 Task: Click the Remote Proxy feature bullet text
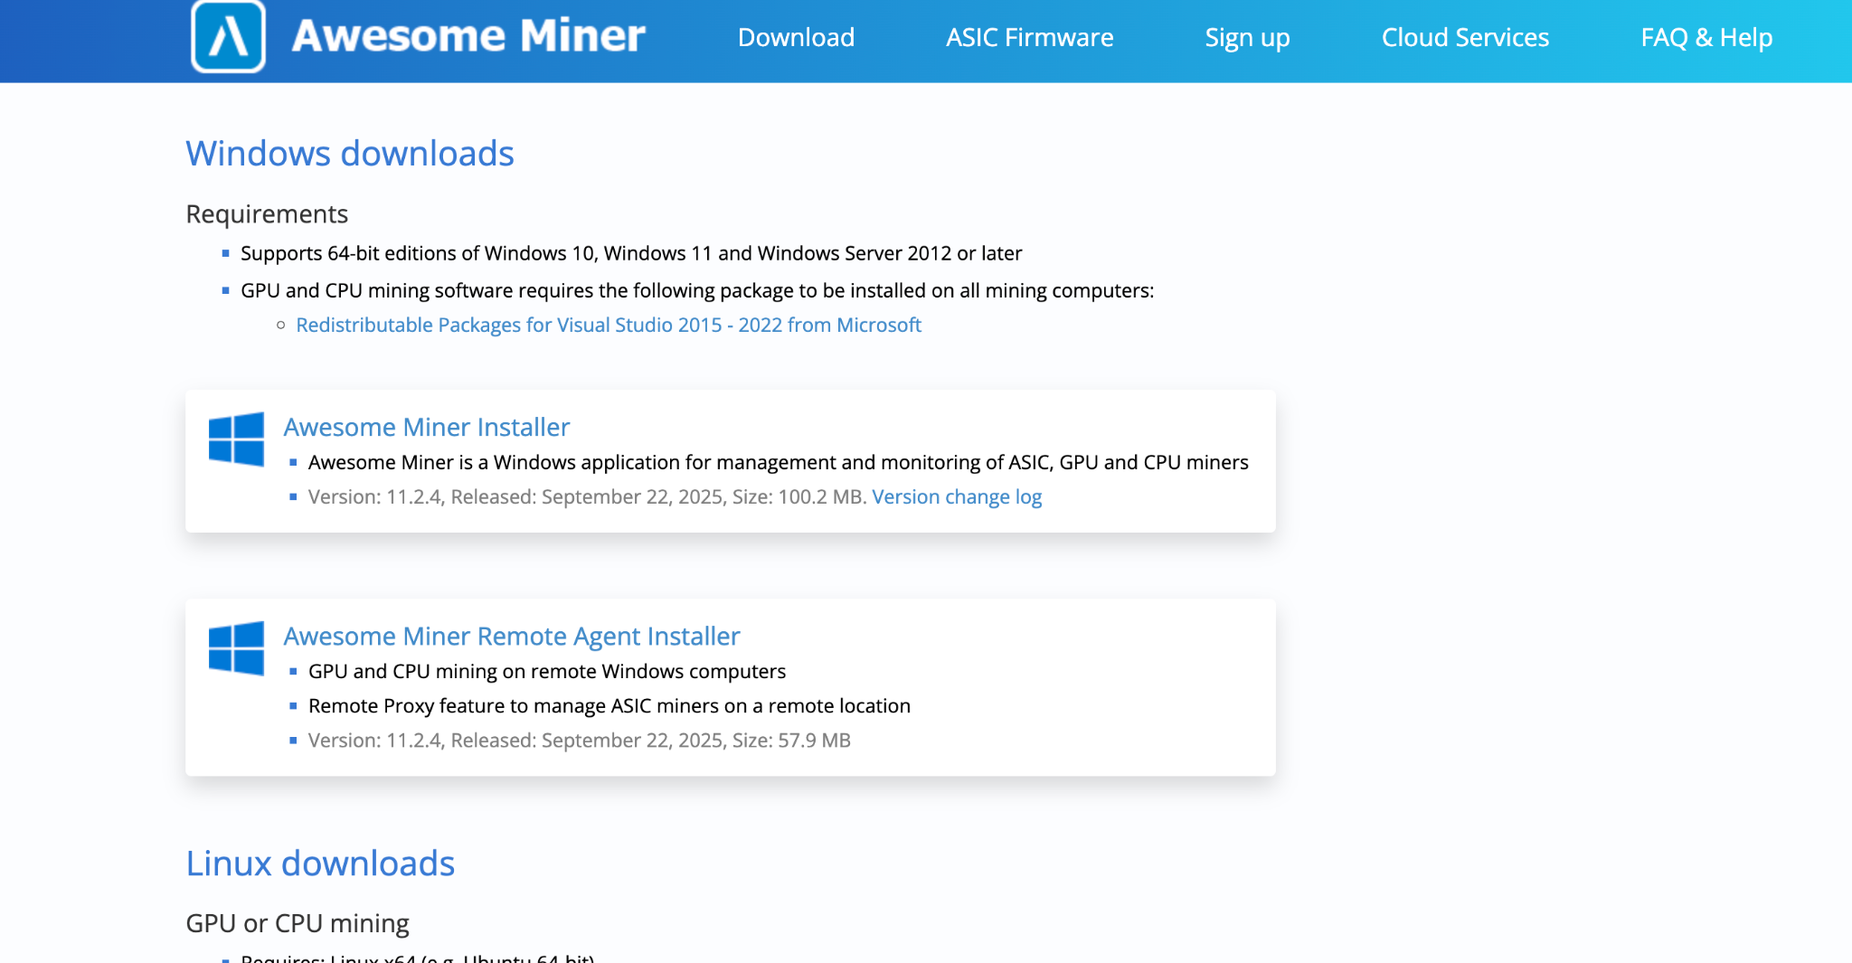609,705
